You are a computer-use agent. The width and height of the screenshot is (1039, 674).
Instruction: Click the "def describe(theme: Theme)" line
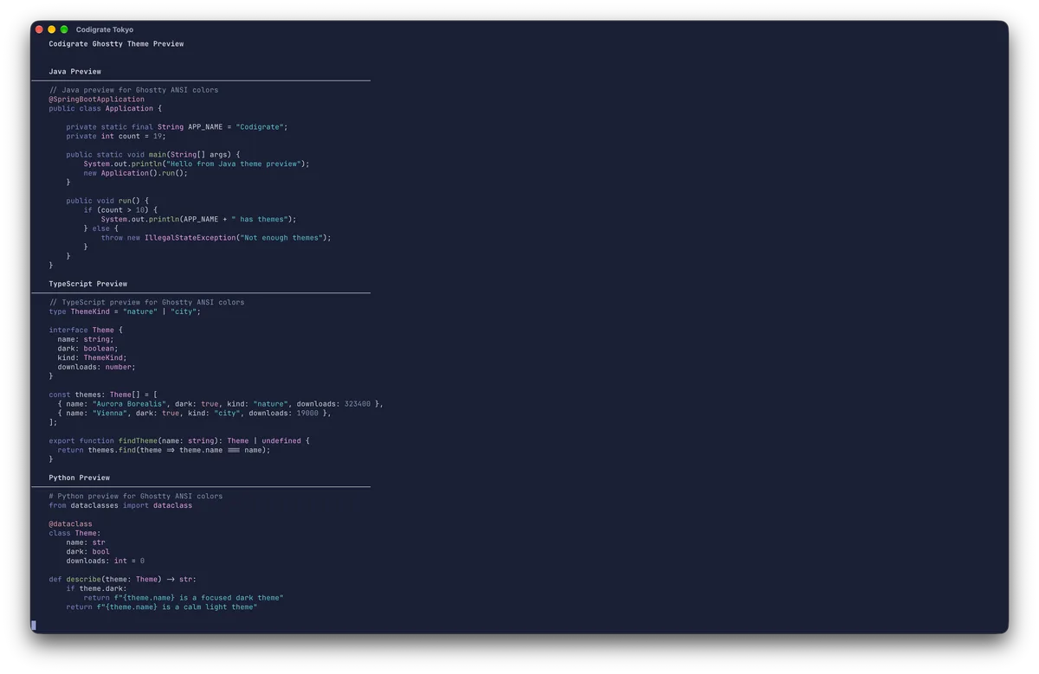point(123,580)
